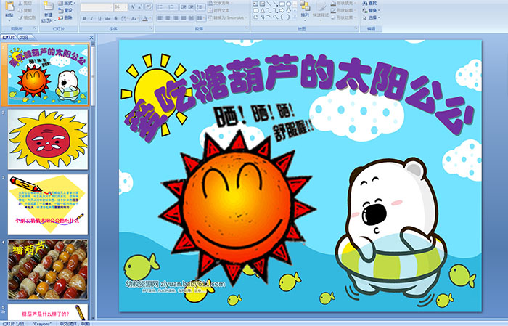Screen dimensions: 508x326
Task: Select the straight Line shape
Action: coord(269,4)
